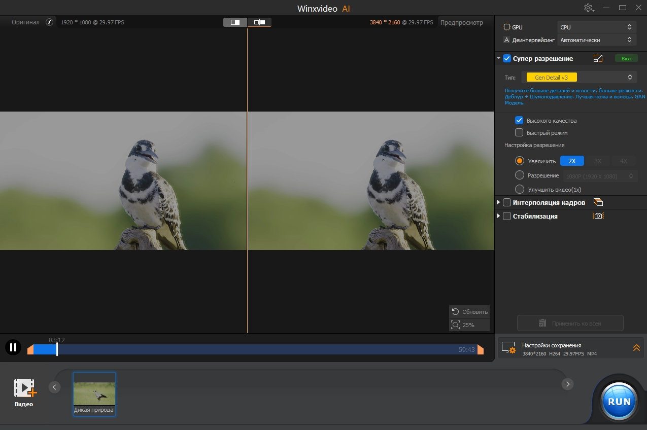Open settings gear menu in title bar
This screenshot has width=647, height=430.
[589, 8]
